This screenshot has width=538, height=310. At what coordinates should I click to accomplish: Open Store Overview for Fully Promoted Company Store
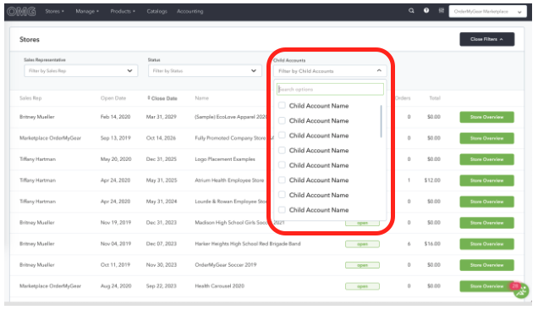[487, 138]
